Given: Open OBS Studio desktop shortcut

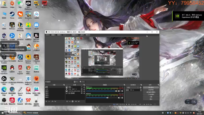Looking at the screenshot, I should tap(4, 101).
